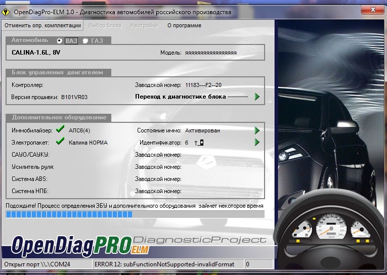Click the САУО/САУКУ label

(30, 155)
